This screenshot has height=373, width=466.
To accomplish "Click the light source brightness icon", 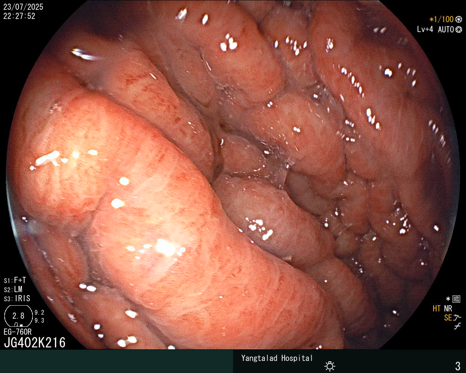I will click(x=330, y=366).
